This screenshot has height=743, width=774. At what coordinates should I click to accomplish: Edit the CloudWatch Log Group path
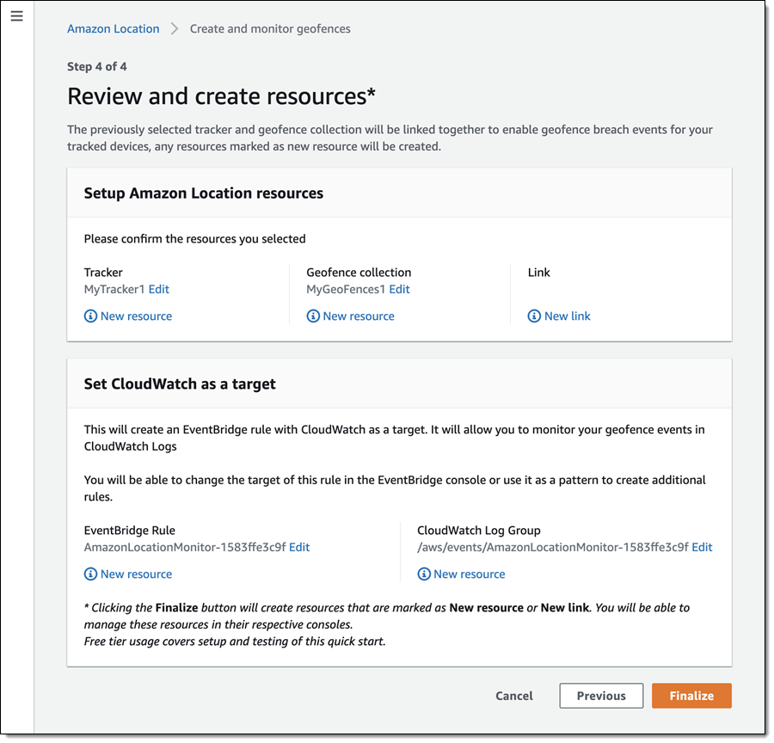[x=702, y=547]
